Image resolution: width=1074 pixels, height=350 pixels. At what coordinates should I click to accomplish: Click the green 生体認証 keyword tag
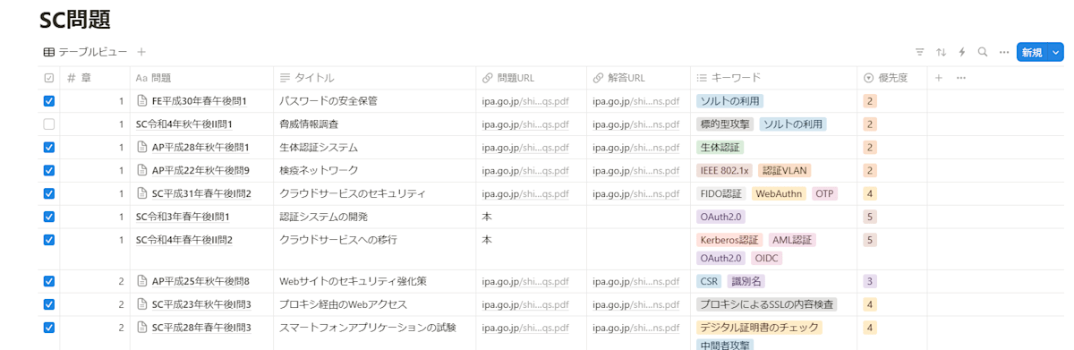click(x=720, y=147)
